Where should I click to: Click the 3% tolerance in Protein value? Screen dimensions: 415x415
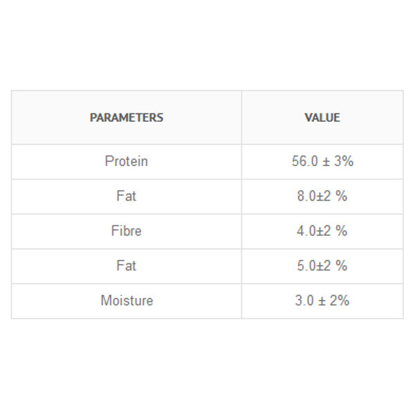[344, 161]
